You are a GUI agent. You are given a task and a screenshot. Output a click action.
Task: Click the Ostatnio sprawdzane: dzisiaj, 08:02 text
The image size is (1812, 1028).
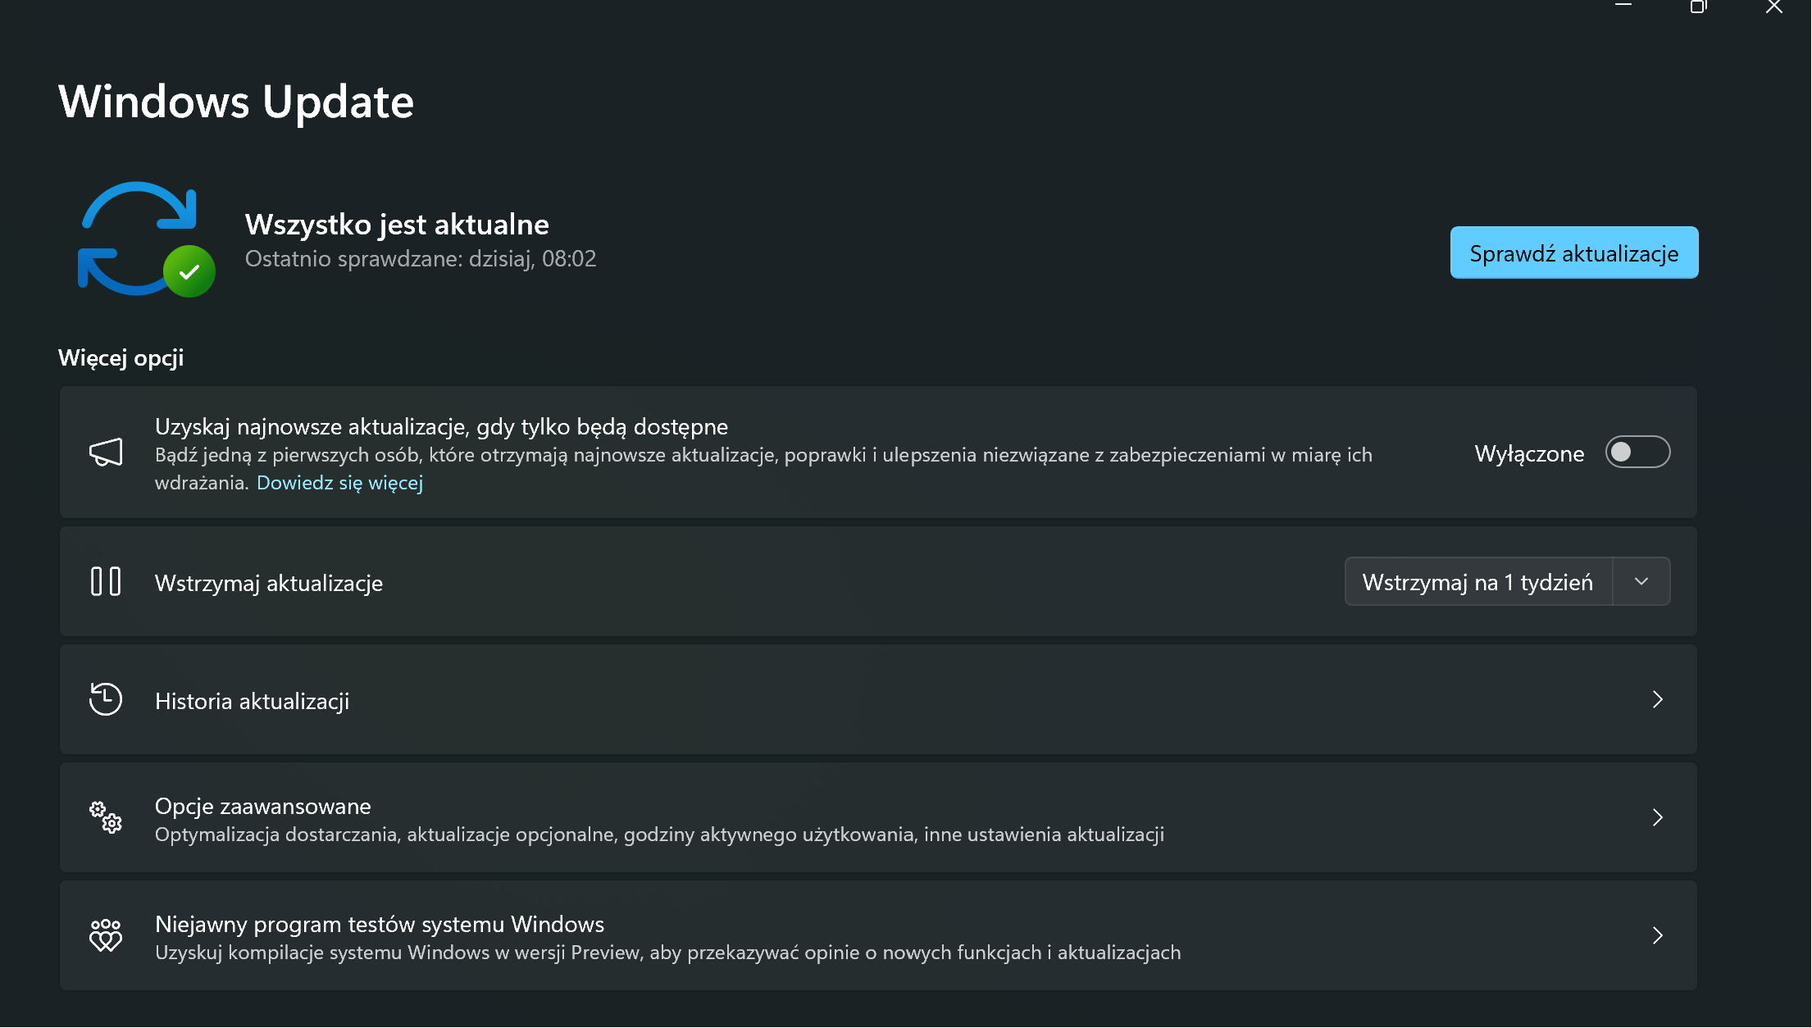point(421,259)
